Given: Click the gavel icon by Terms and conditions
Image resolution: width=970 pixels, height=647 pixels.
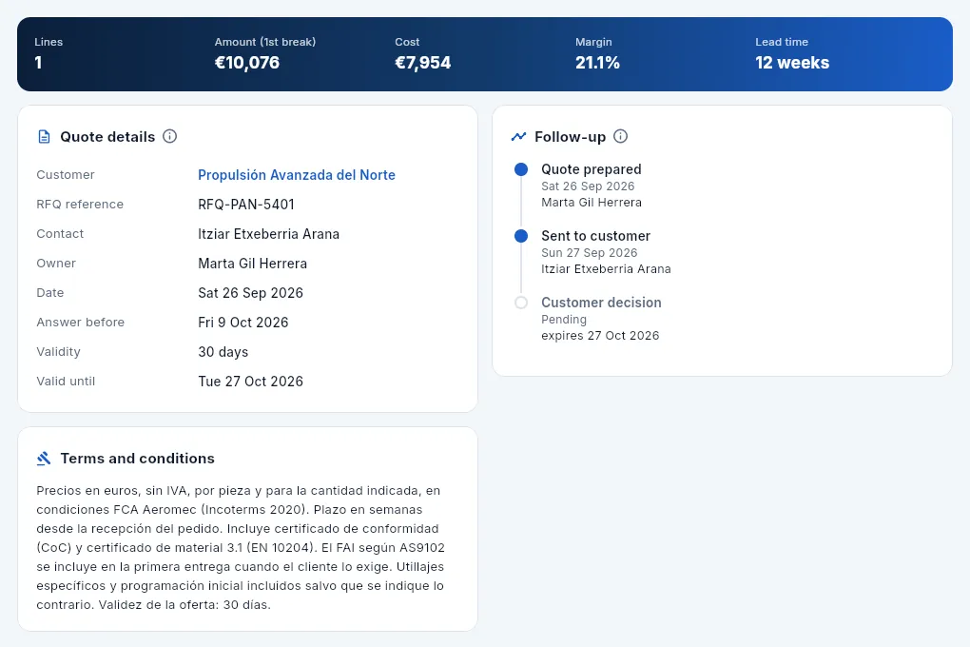Looking at the screenshot, I should pyautogui.click(x=44, y=459).
